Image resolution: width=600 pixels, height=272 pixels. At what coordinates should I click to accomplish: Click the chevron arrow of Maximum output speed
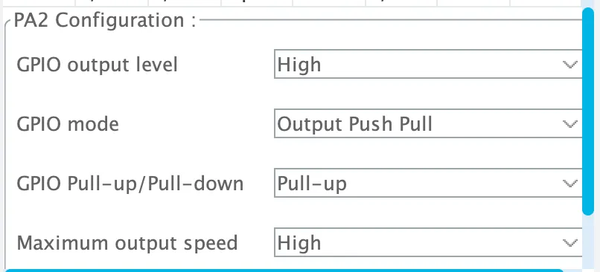(x=569, y=242)
